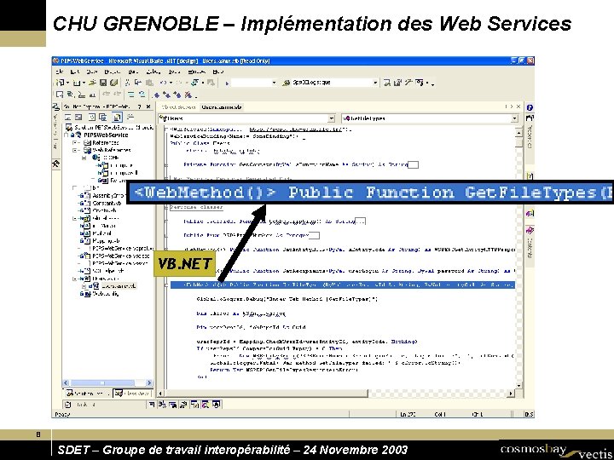614x460 pixels.
Task: Open the Help menu
Action: tap(218, 72)
